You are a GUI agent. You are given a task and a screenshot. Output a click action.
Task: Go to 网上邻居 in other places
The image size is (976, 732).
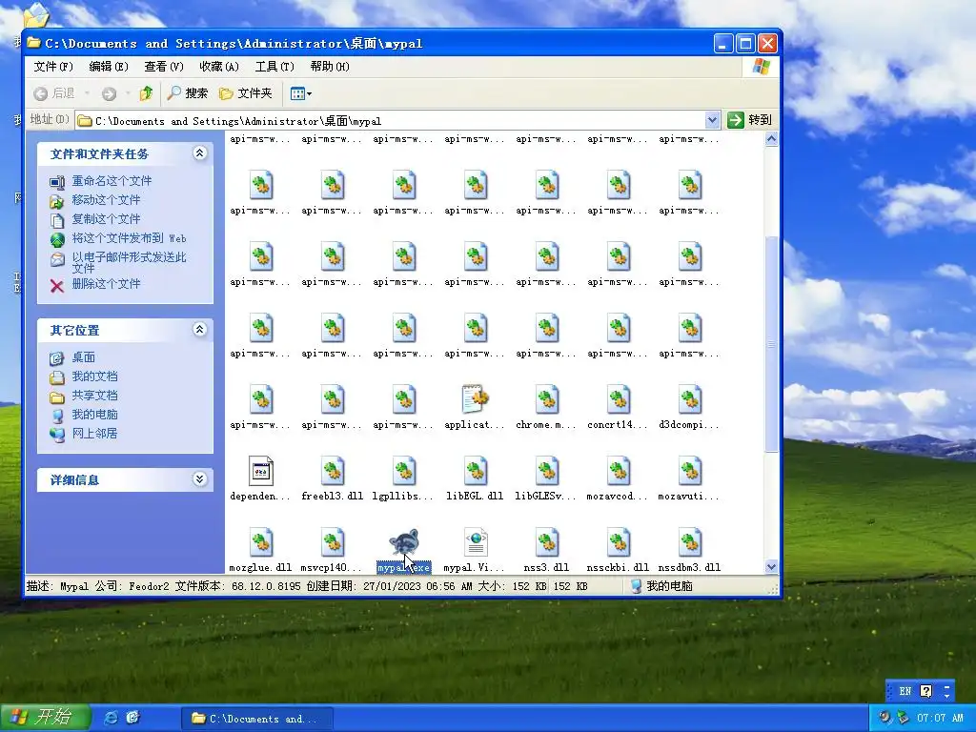click(94, 434)
